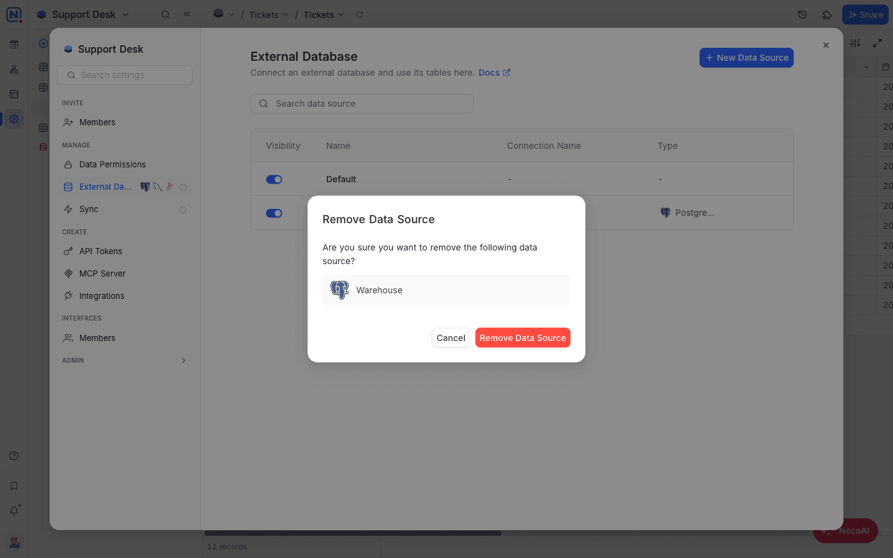This screenshot has height=558, width=893.
Task: Click the info icon beside External Database
Action: point(183,187)
